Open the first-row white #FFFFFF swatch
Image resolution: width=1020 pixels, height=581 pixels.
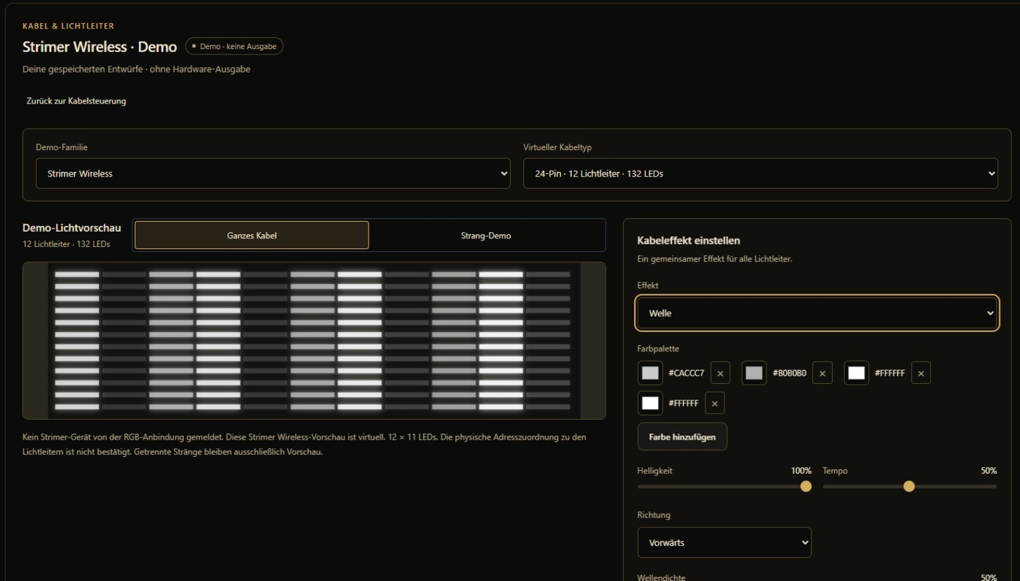tap(857, 373)
